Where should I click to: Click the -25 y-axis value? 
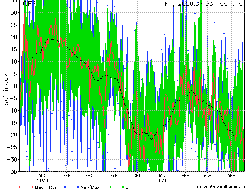tap(12, 147)
